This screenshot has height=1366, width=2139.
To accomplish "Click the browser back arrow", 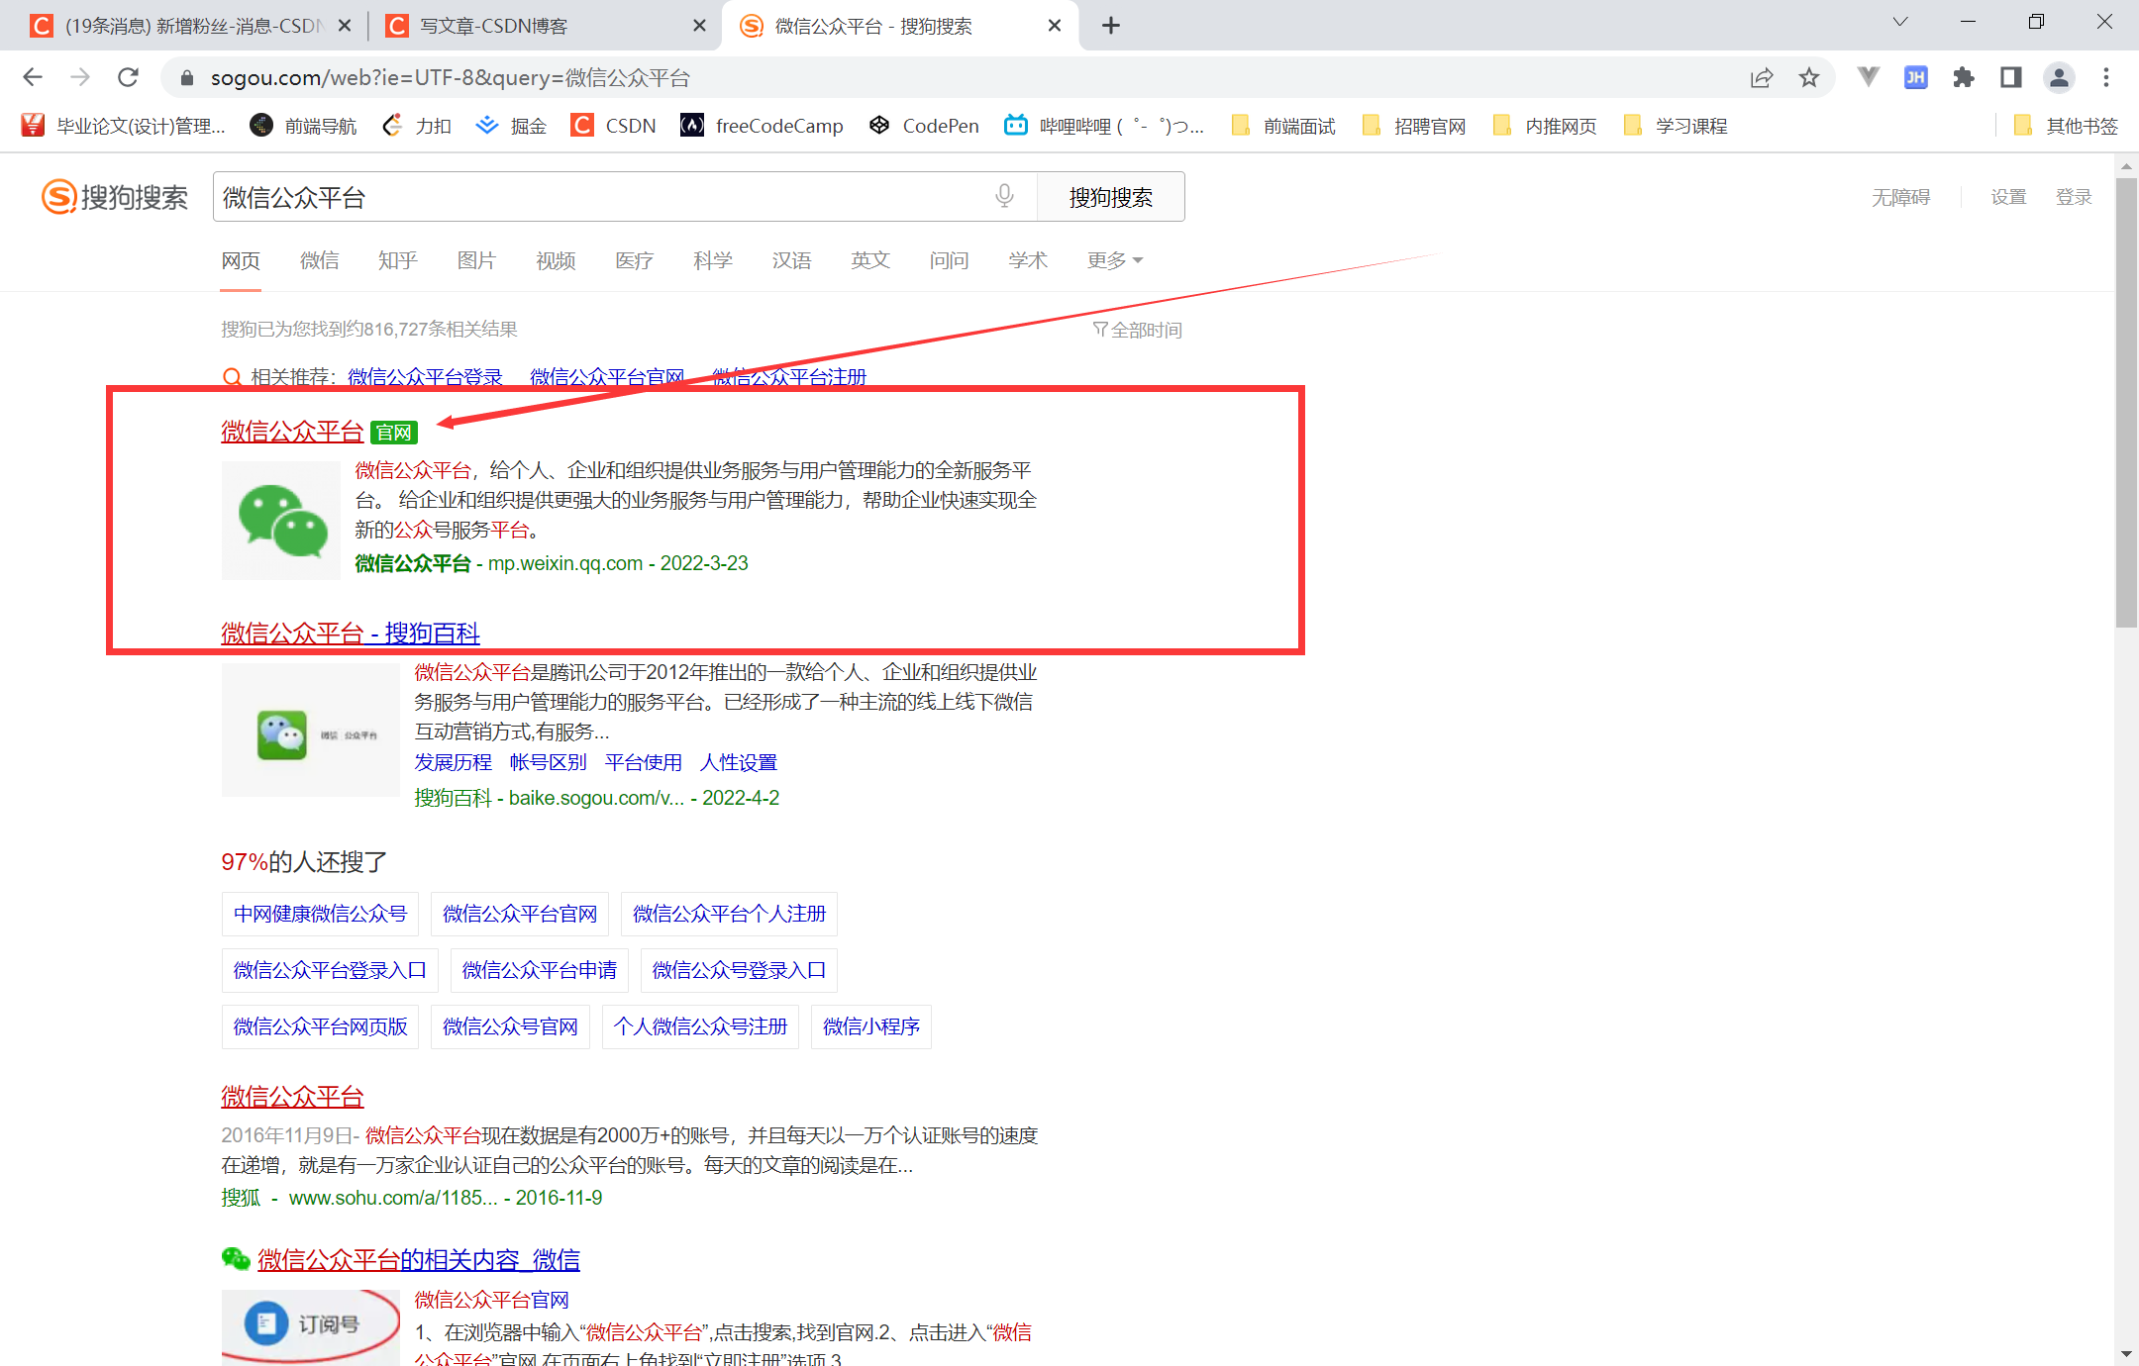I will point(32,77).
